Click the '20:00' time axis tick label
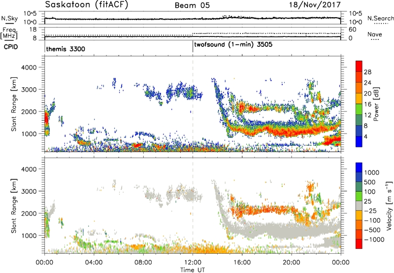This screenshot has height=273, width=394. click(292, 263)
